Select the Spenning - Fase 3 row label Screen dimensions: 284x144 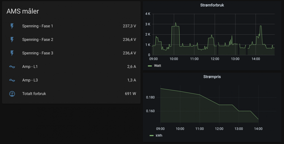pyautogui.click(x=37, y=53)
